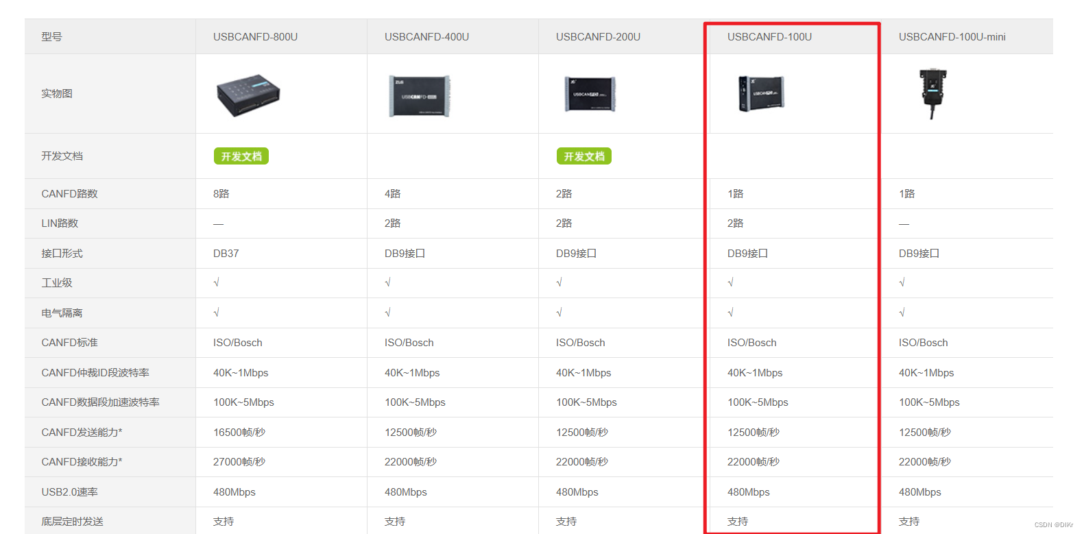The image size is (1084, 534).
Task: Click the 接口形式 row label
Action: pos(62,254)
